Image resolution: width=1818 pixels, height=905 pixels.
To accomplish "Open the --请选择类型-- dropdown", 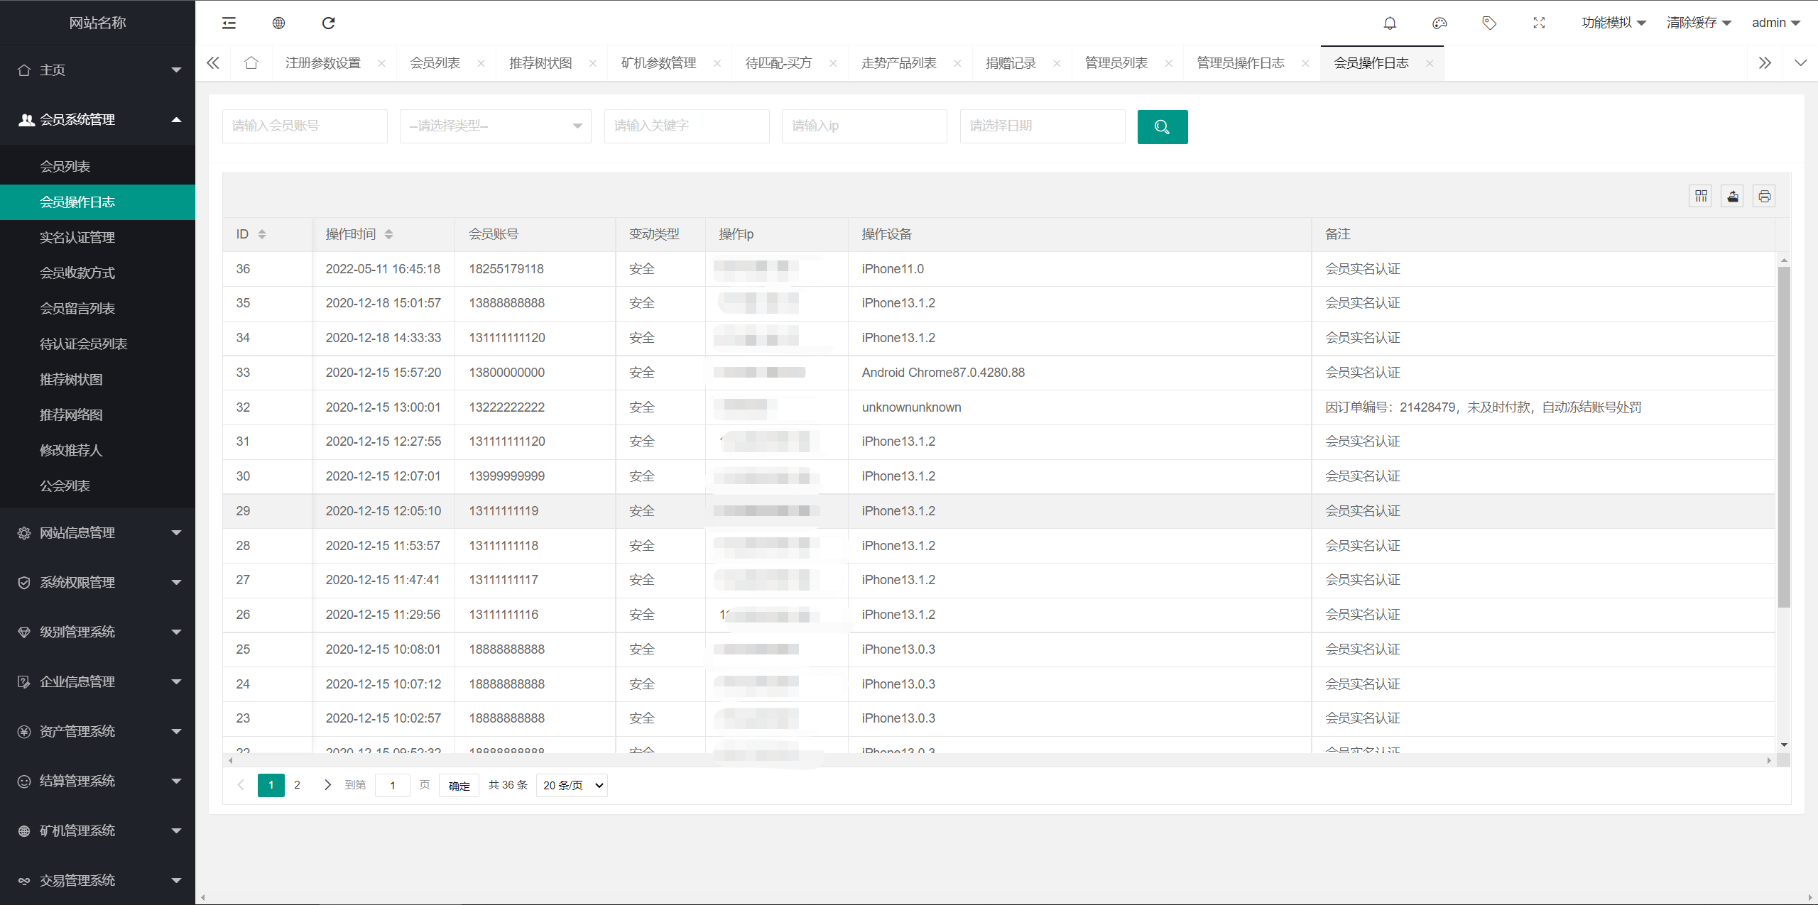I will (x=495, y=126).
